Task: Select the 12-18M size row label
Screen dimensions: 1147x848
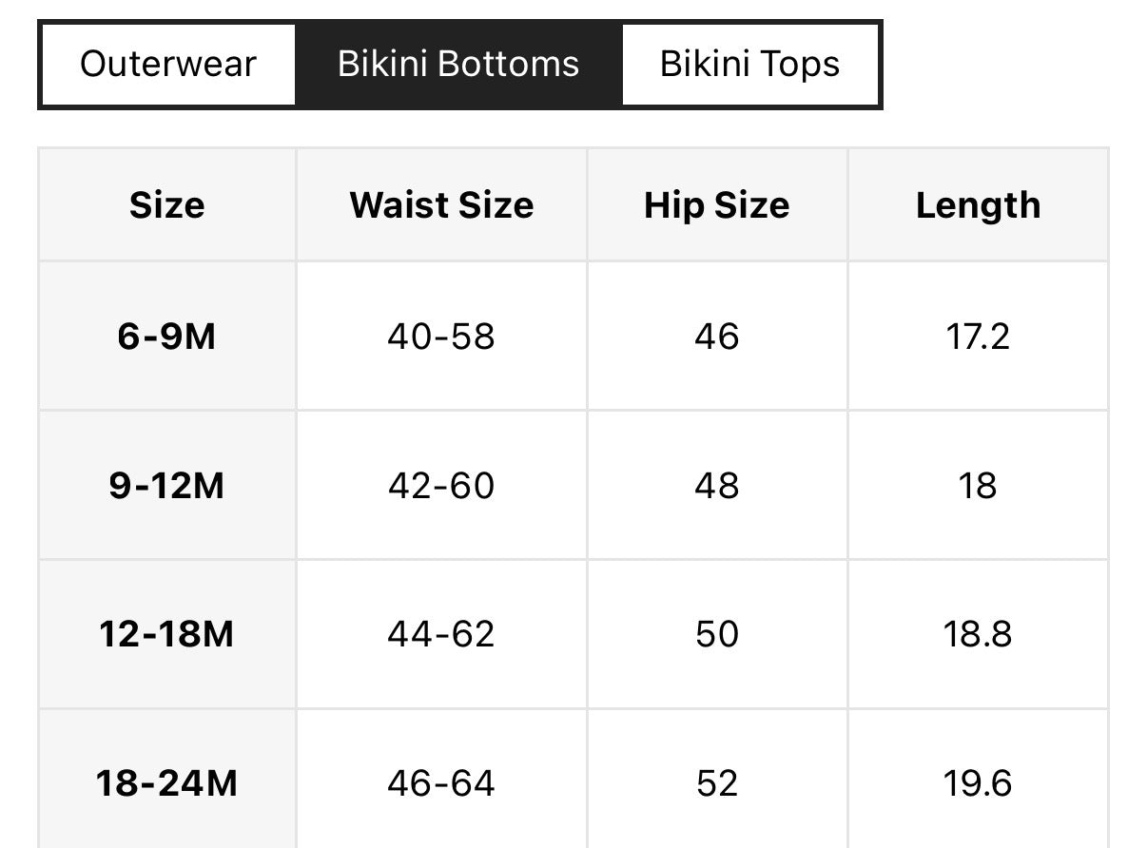Action: coord(167,634)
